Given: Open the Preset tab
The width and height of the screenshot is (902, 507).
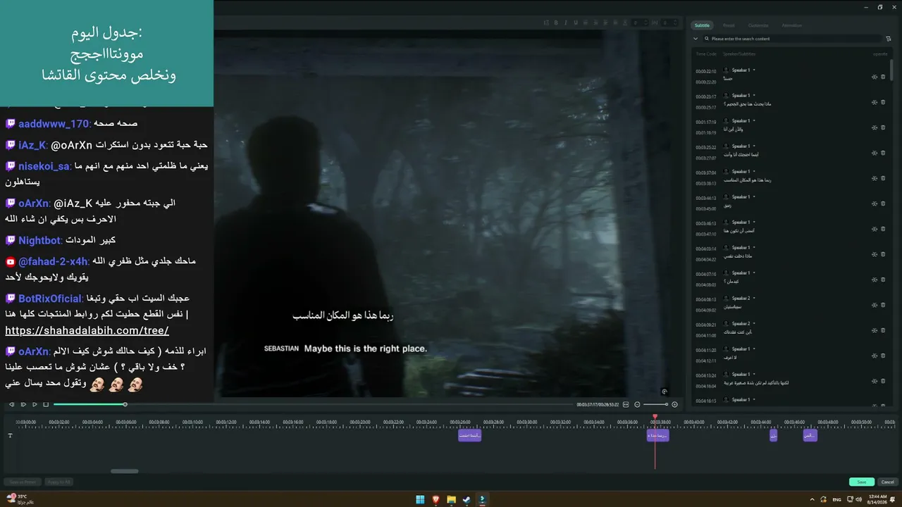Looking at the screenshot, I should click(x=729, y=25).
